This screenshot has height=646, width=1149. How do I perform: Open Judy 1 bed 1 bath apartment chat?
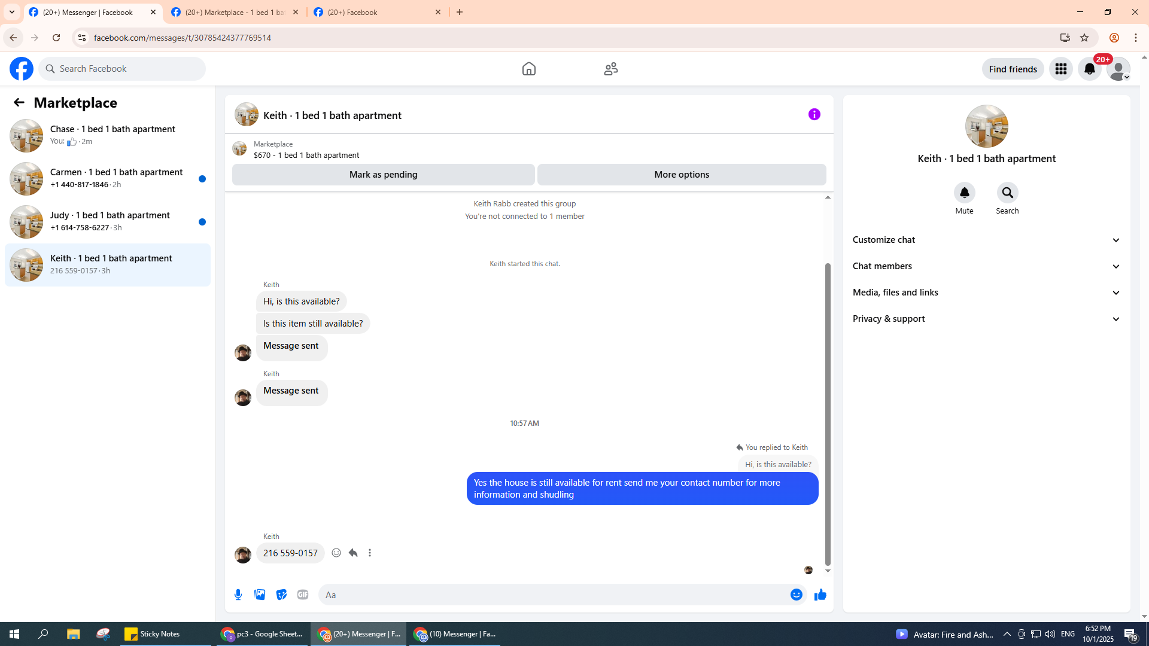(x=108, y=222)
